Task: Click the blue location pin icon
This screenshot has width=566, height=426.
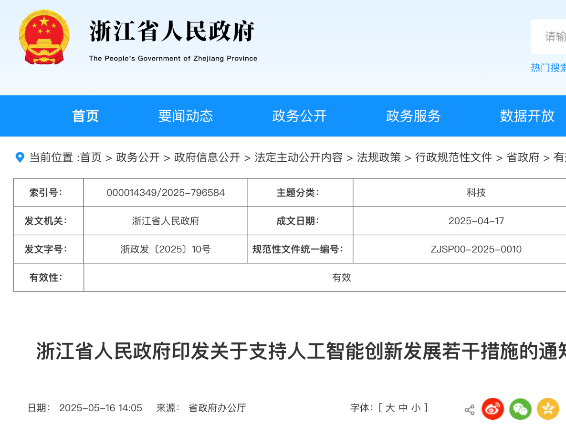Action: (x=20, y=157)
